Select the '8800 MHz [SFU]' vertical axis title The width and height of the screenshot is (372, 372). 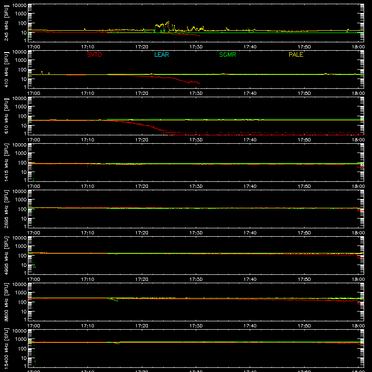[6, 302]
